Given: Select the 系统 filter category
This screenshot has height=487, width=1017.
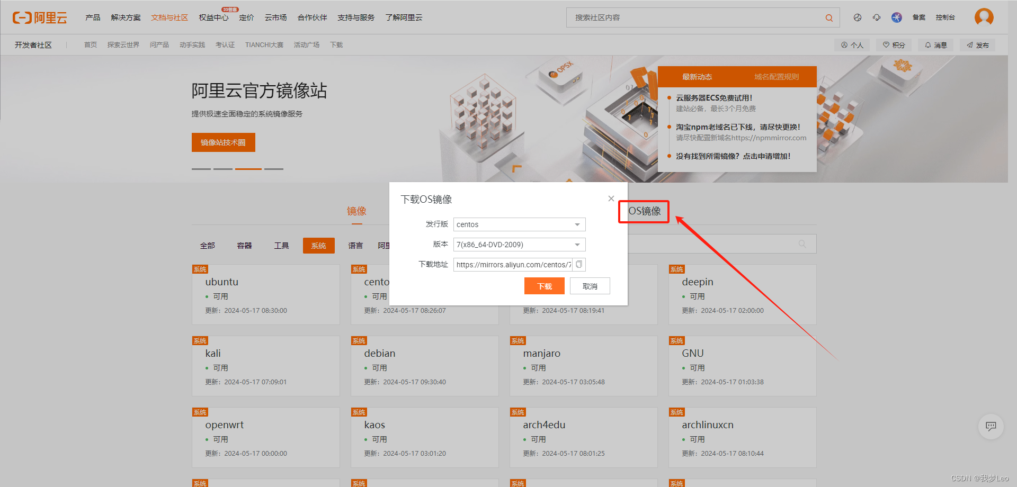Looking at the screenshot, I should [318, 245].
